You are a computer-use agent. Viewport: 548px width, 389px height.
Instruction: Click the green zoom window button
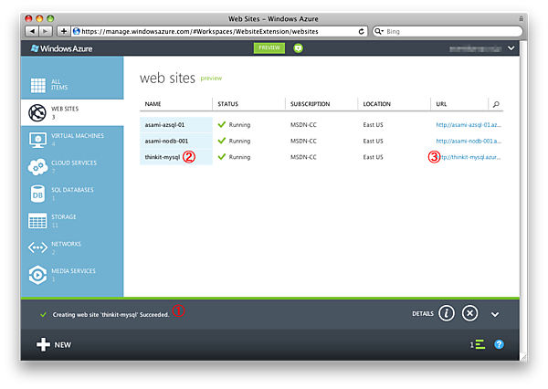pos(50,18)
